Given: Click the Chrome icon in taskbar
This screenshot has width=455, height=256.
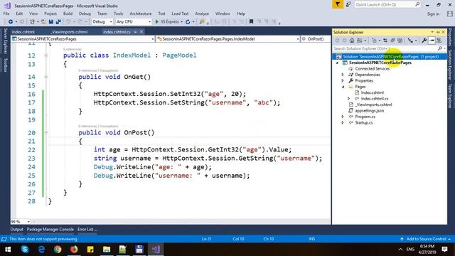Looking at the screenshot, I should 58,250.
